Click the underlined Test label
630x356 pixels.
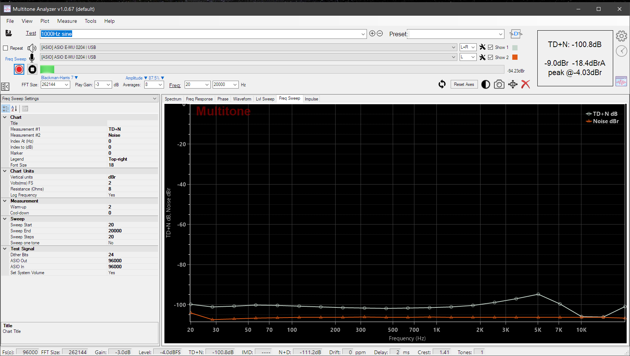coord(31,33)
